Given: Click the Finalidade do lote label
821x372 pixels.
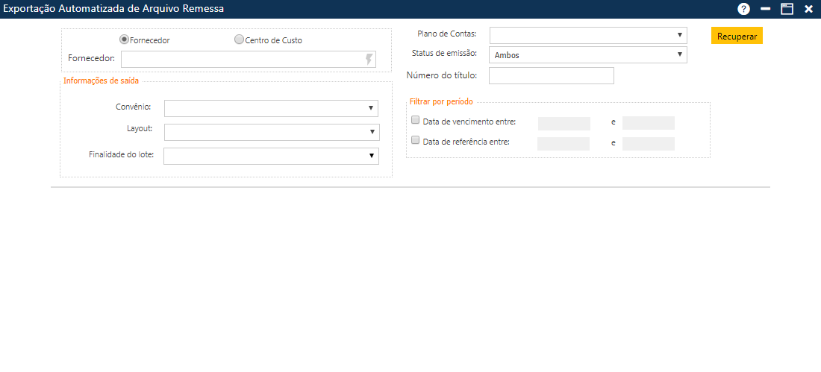Looking at the screenshot, I should [121, 155].
